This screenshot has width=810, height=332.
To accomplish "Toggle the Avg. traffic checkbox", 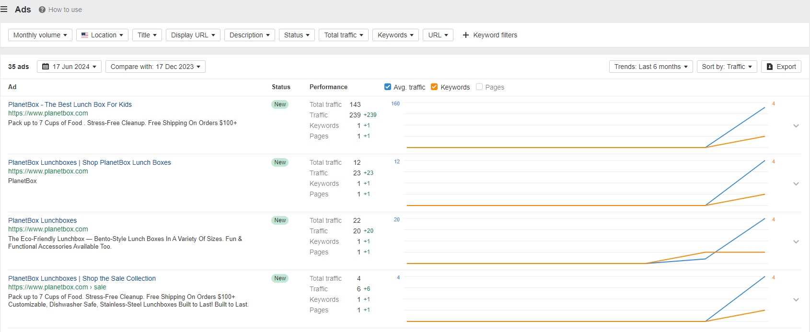I will [388, 87].
